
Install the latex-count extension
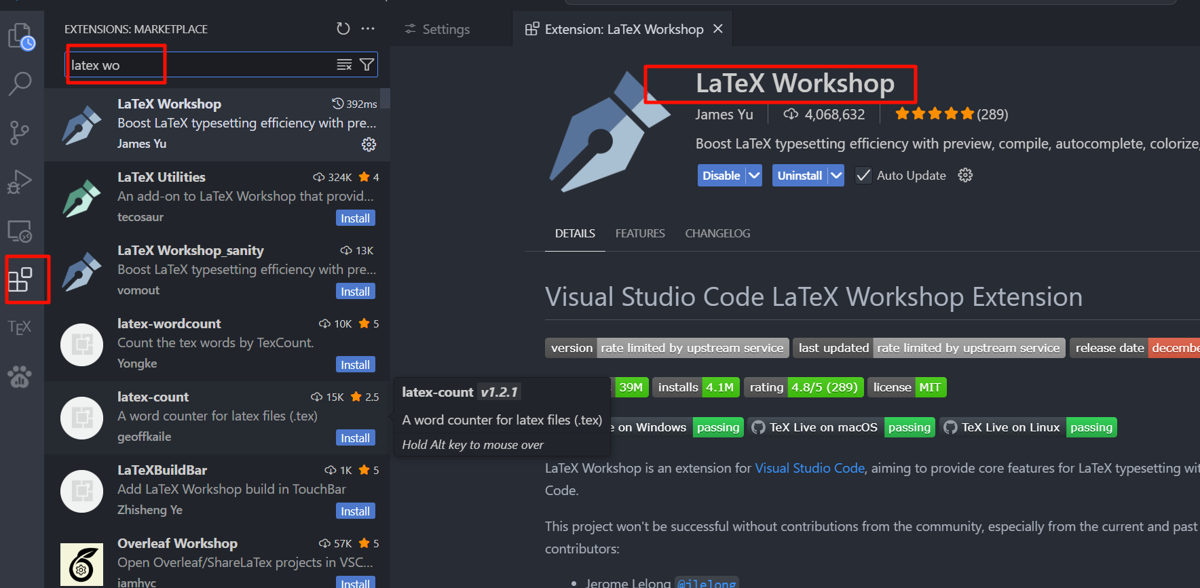[x=355, y=437]
